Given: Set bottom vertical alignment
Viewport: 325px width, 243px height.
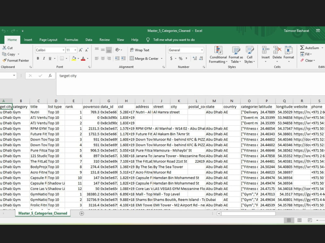Looking at the screenshot, I should [x=109, y=50].
